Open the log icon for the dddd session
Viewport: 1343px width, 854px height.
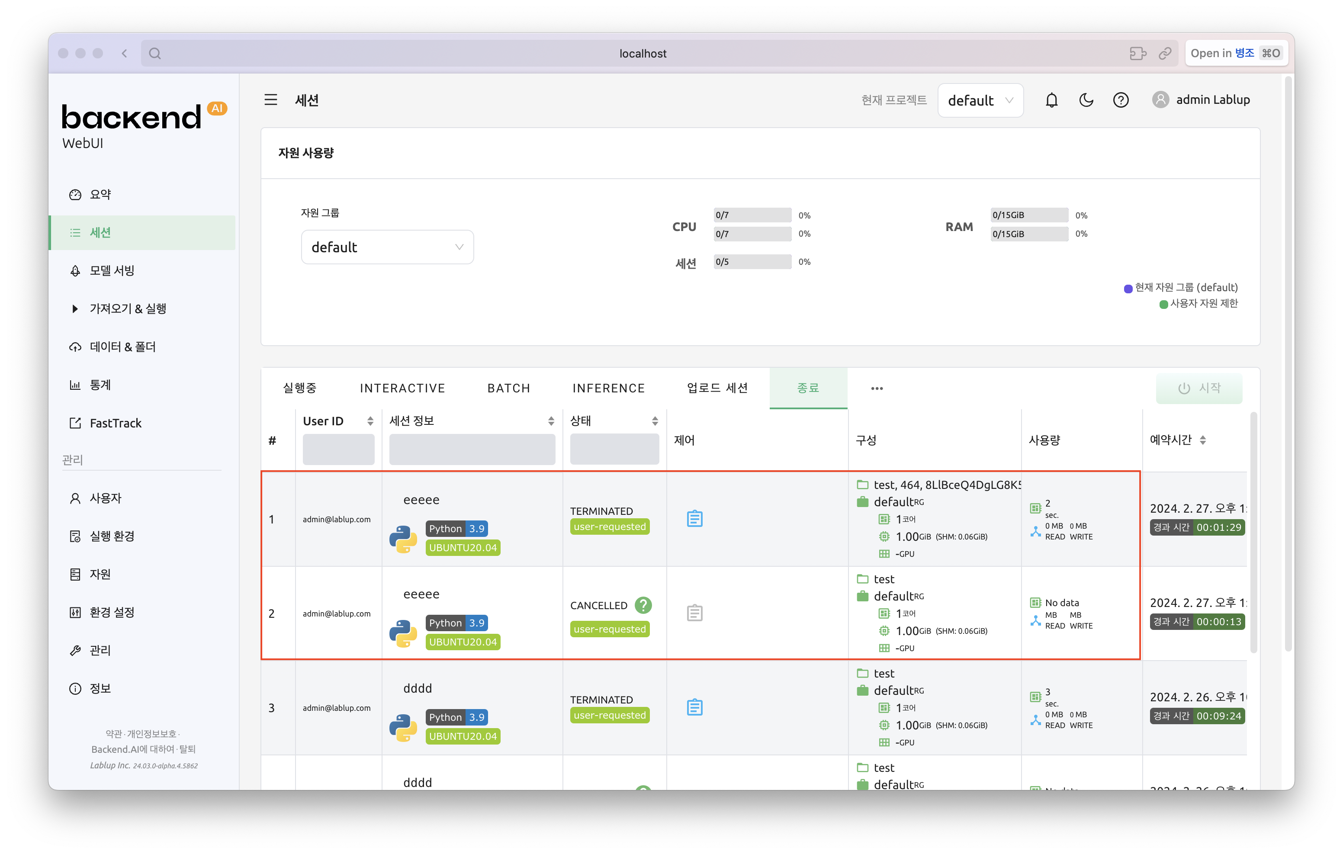[694, 707]
